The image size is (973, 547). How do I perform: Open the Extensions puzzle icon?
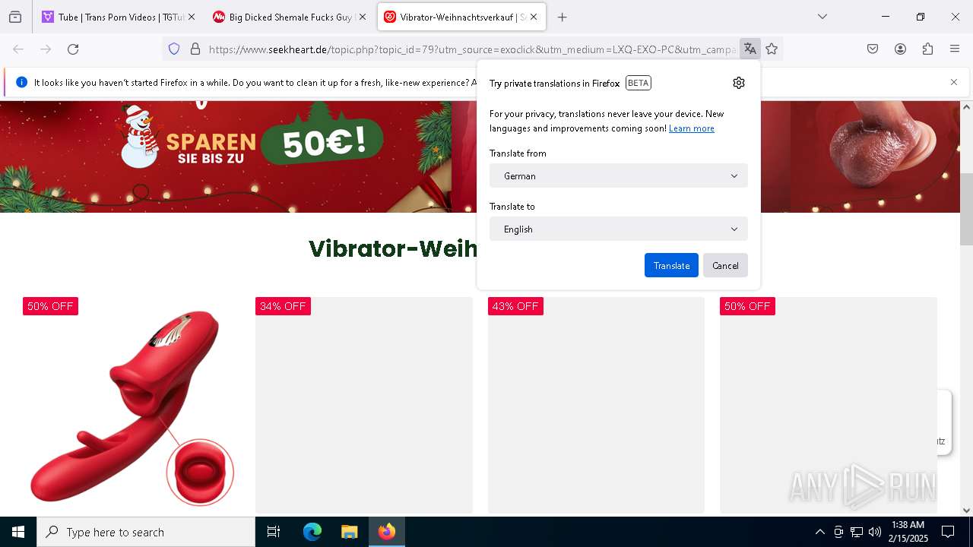point(927,49)
